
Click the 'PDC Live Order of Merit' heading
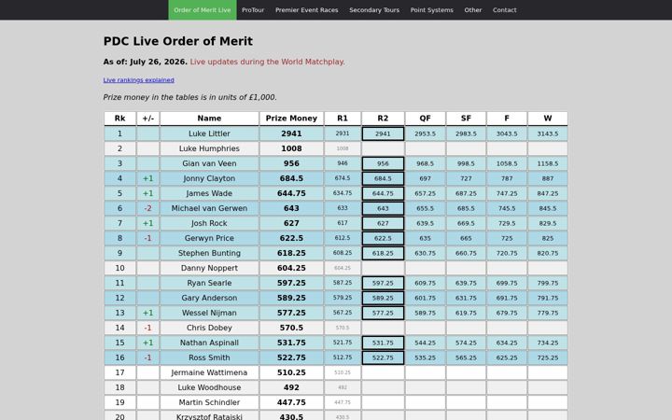(x=178, y=41)
